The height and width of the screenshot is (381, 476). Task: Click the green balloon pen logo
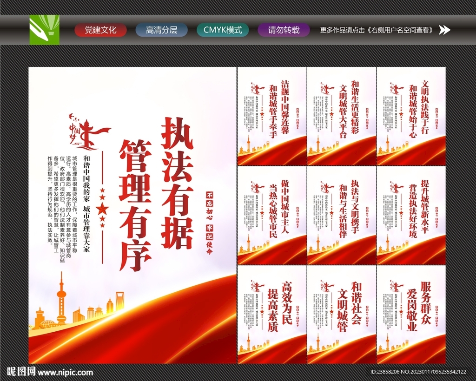point(44,30)
